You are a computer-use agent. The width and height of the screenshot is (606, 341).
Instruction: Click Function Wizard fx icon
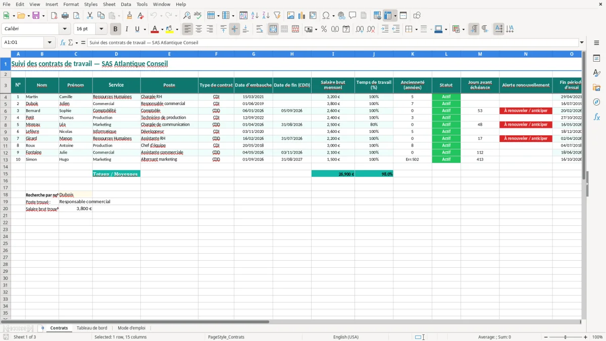click(x=63, y=42)
